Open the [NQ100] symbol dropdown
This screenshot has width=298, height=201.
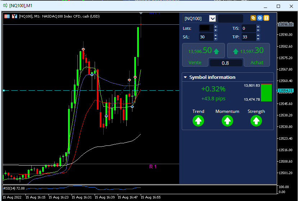212,18
